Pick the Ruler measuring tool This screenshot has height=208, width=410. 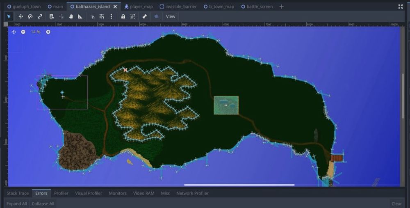80,16
